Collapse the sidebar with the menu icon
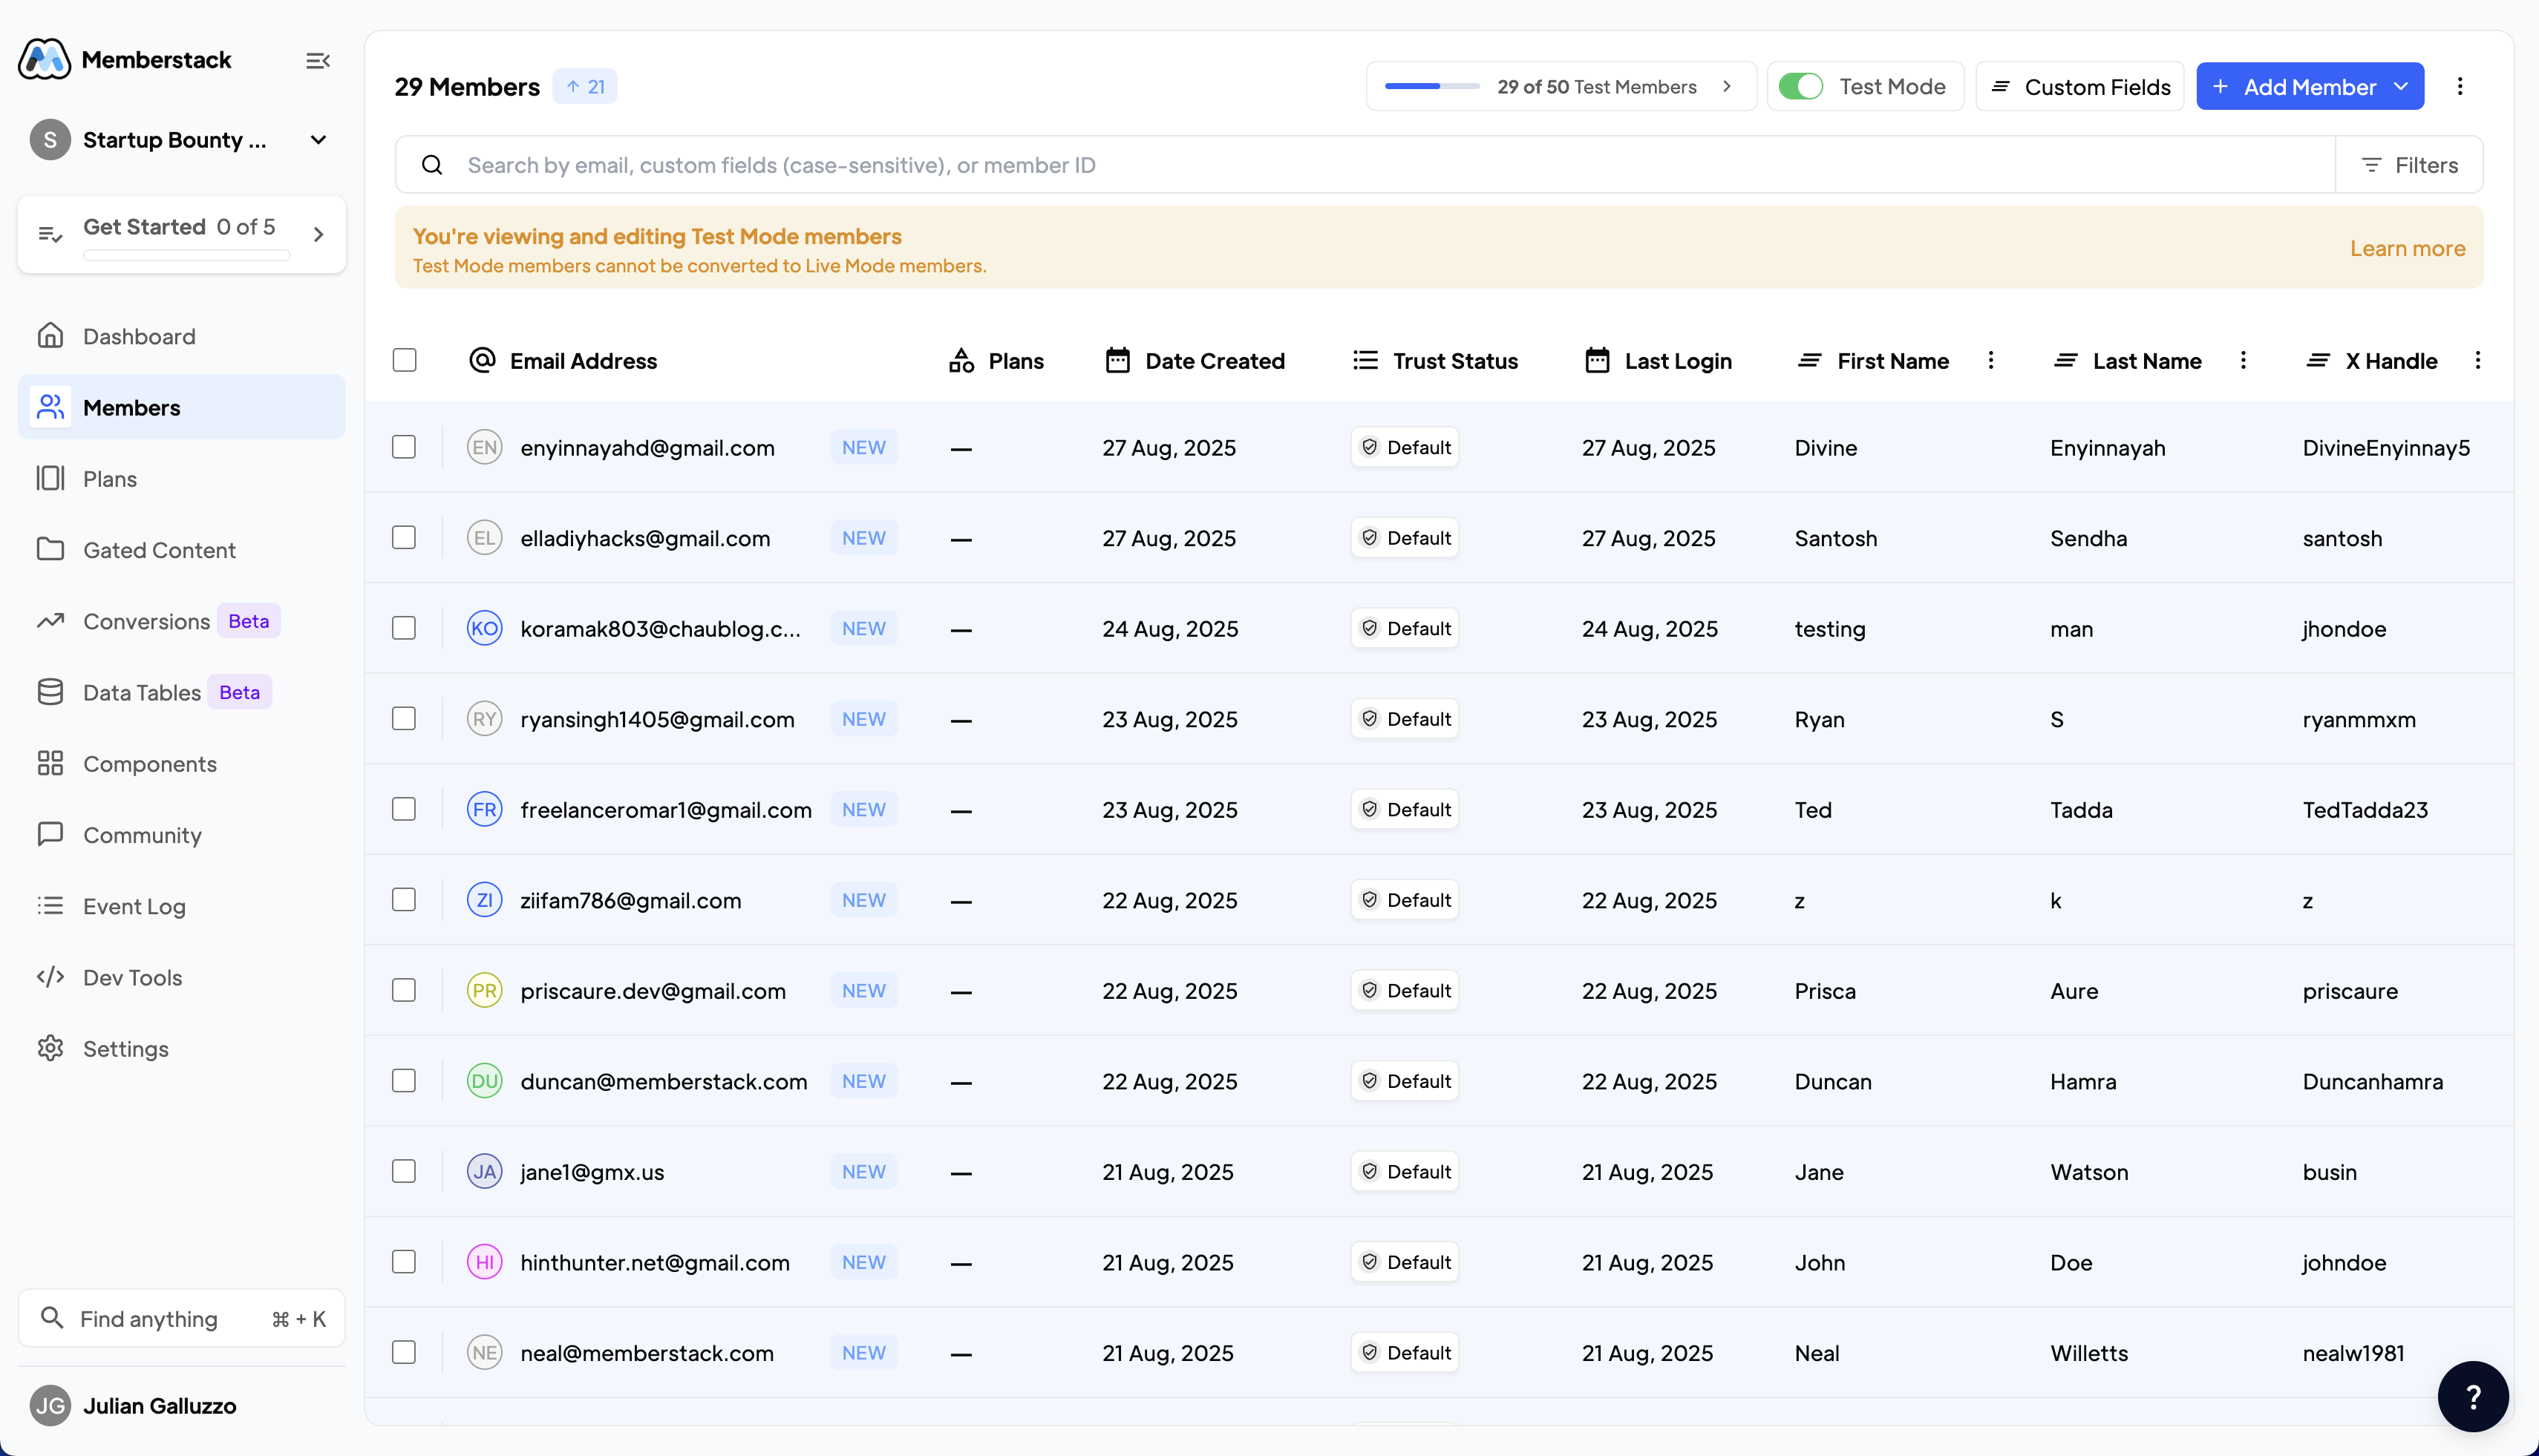 (x=317, y=61)
